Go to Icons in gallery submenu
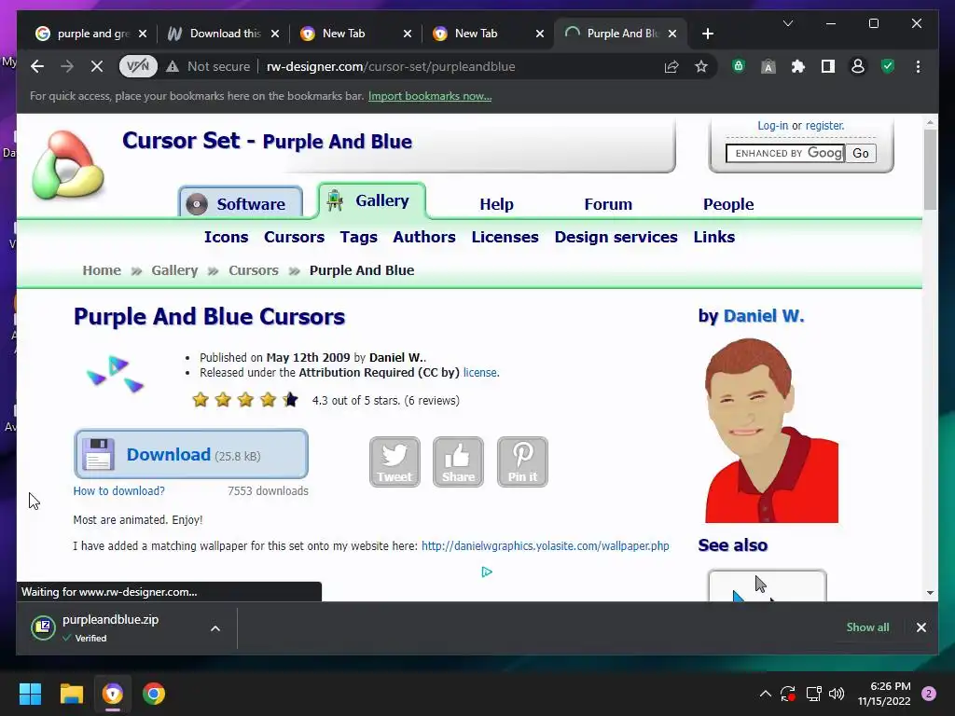The width and height of the screenshot is (955, 716). [226, 237]
